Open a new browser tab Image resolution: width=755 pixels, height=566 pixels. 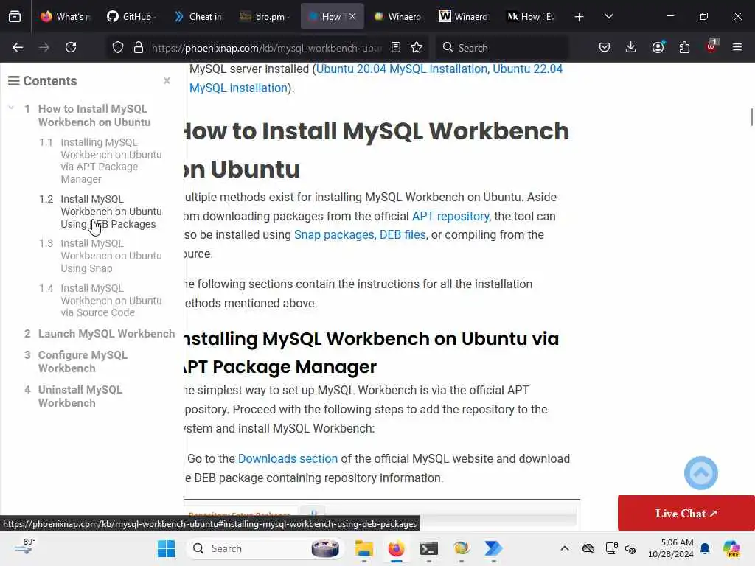(580, 17)
